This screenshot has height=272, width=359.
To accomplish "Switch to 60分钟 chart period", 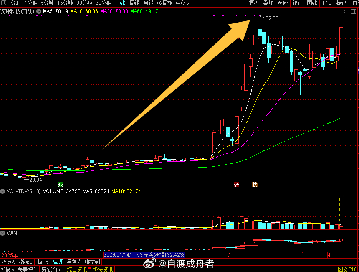I will coord(104,3).
